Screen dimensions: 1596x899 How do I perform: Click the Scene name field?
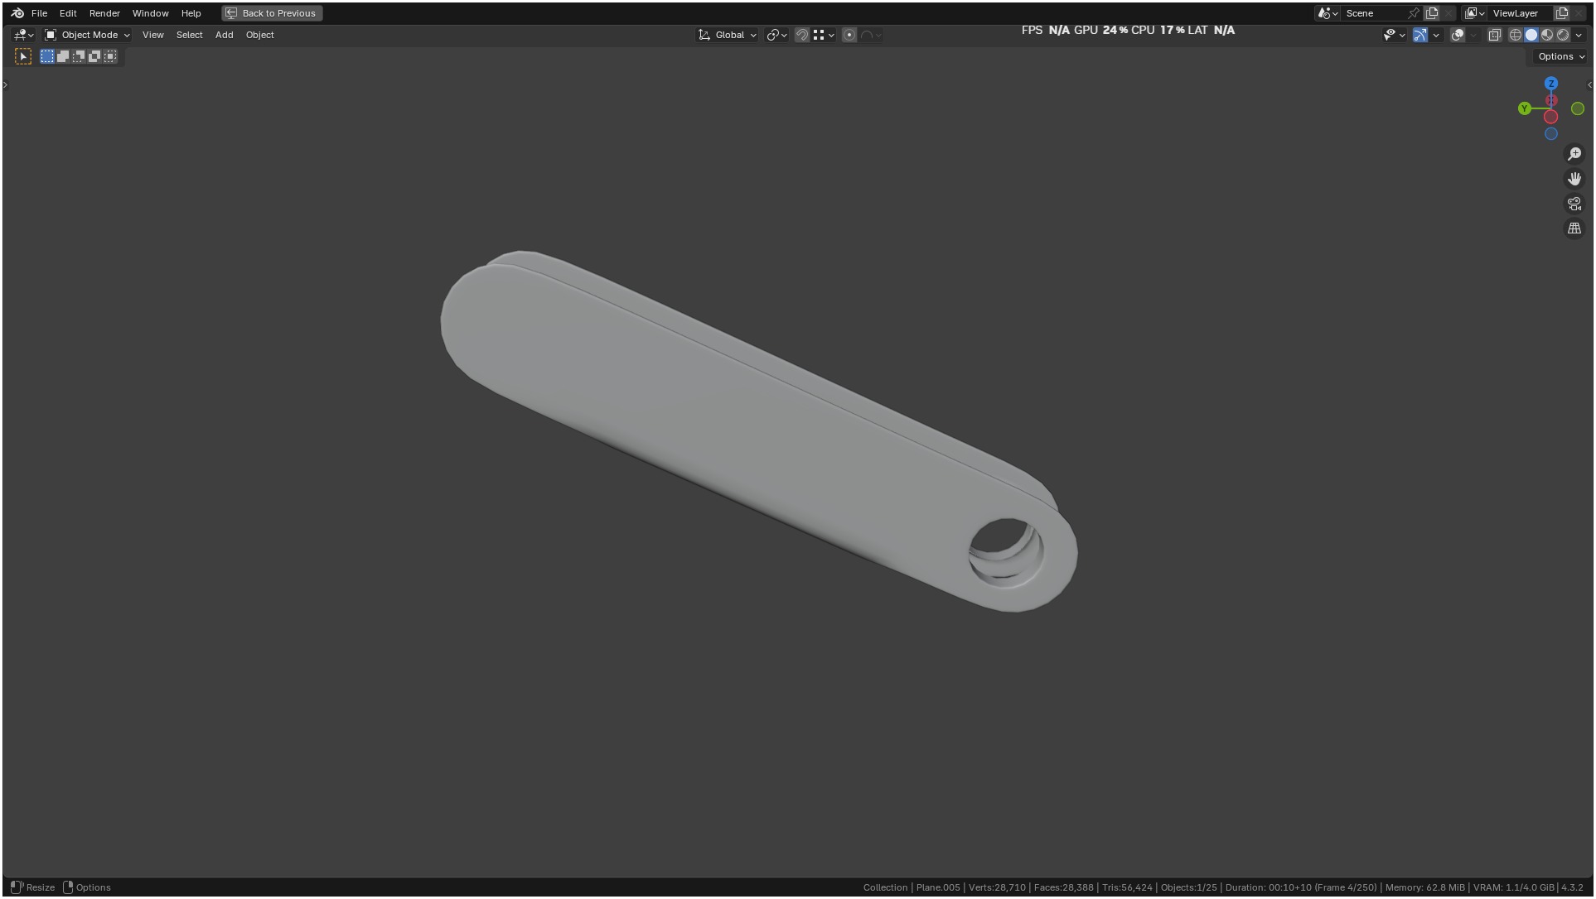1374,13
